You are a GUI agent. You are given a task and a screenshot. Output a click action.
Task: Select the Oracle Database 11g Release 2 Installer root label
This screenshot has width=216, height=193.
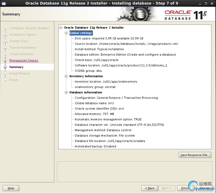coord(94,28)
